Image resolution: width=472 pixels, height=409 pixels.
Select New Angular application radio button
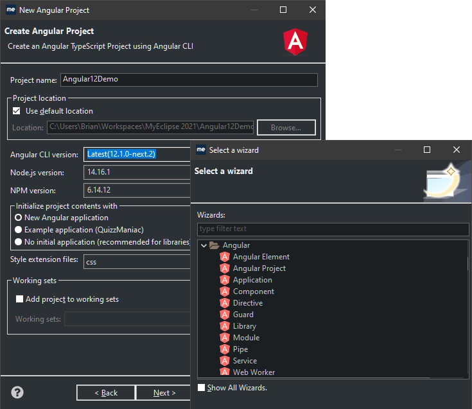(x=19, y=217)
